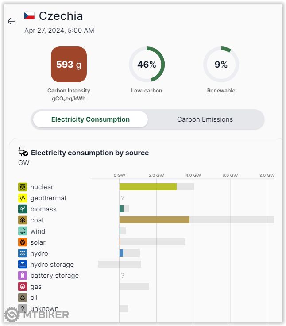Click the hydro waves icon
The image size is (286, 326).
pyautogui.click(x=23, y=253)
